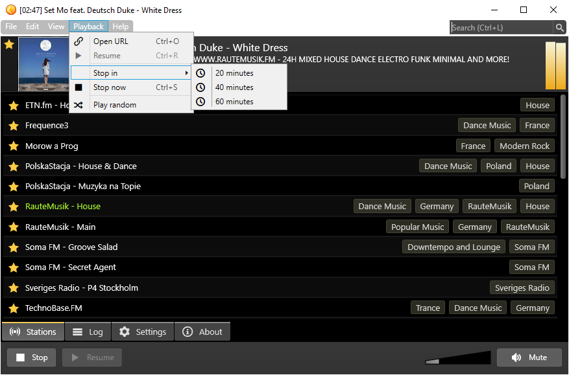
Task: Click the clock icon beside 60 minutes
Action: click(x=200, y=102)
